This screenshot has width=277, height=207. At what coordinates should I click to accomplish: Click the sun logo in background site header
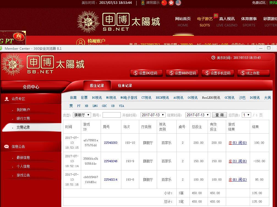pyautogui.click(x=88, y=22)
